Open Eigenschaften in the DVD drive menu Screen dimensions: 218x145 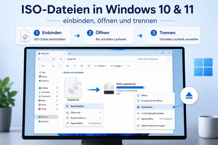[155, 119]
